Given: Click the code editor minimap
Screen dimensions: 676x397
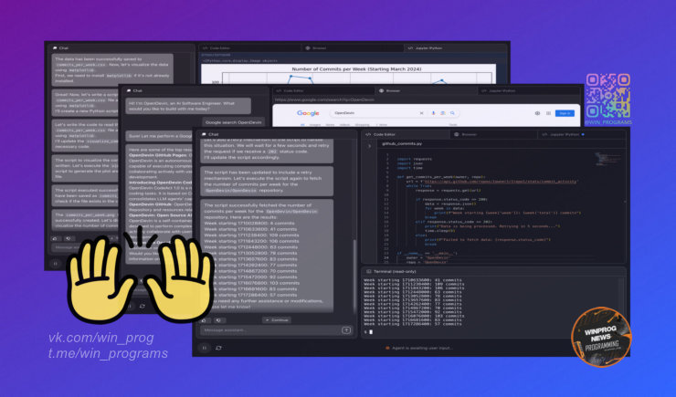Looking at the screenshot, I should click(607, 159).
